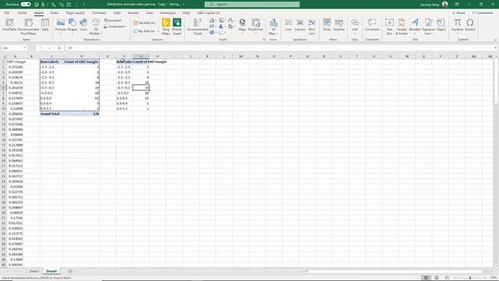Collapse the ribbon
The image size is (499, 281).
(495, 40)
